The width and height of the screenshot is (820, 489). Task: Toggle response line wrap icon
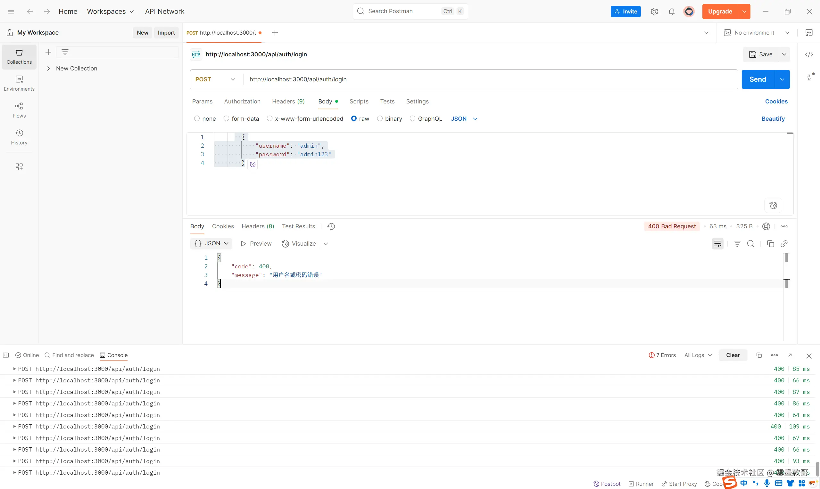(717, 244)
